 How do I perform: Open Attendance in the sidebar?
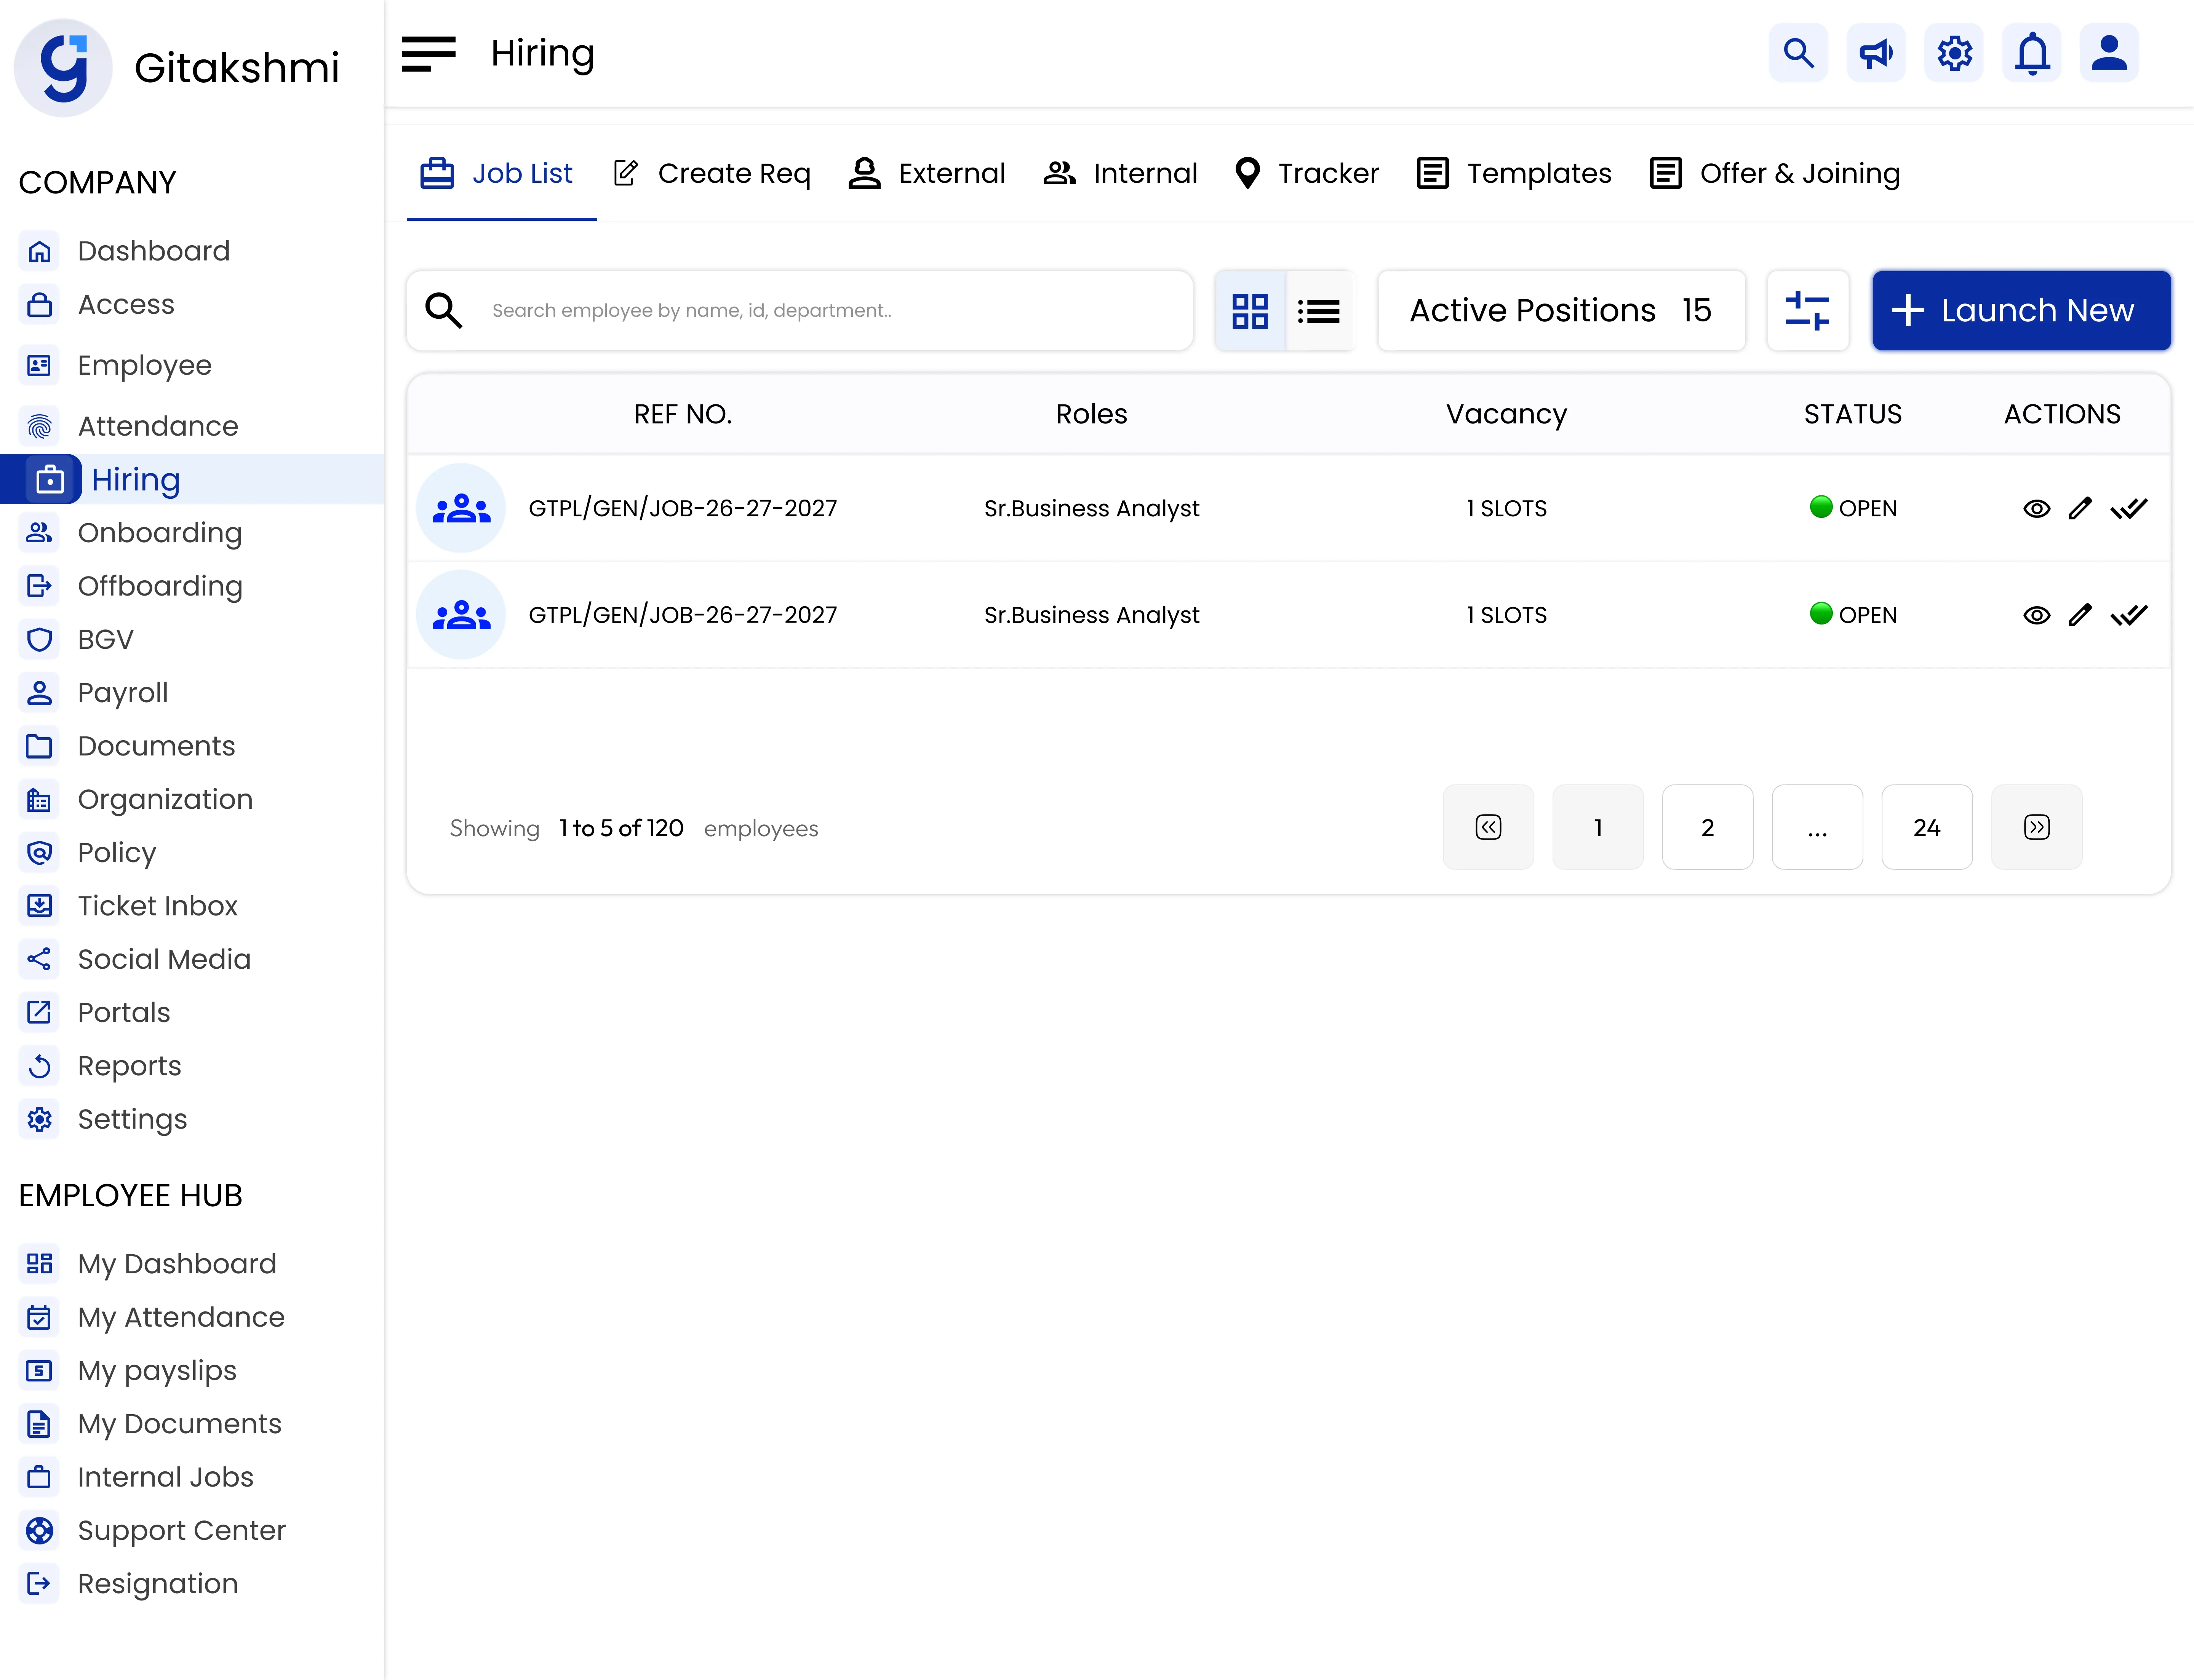pos(129,427)
